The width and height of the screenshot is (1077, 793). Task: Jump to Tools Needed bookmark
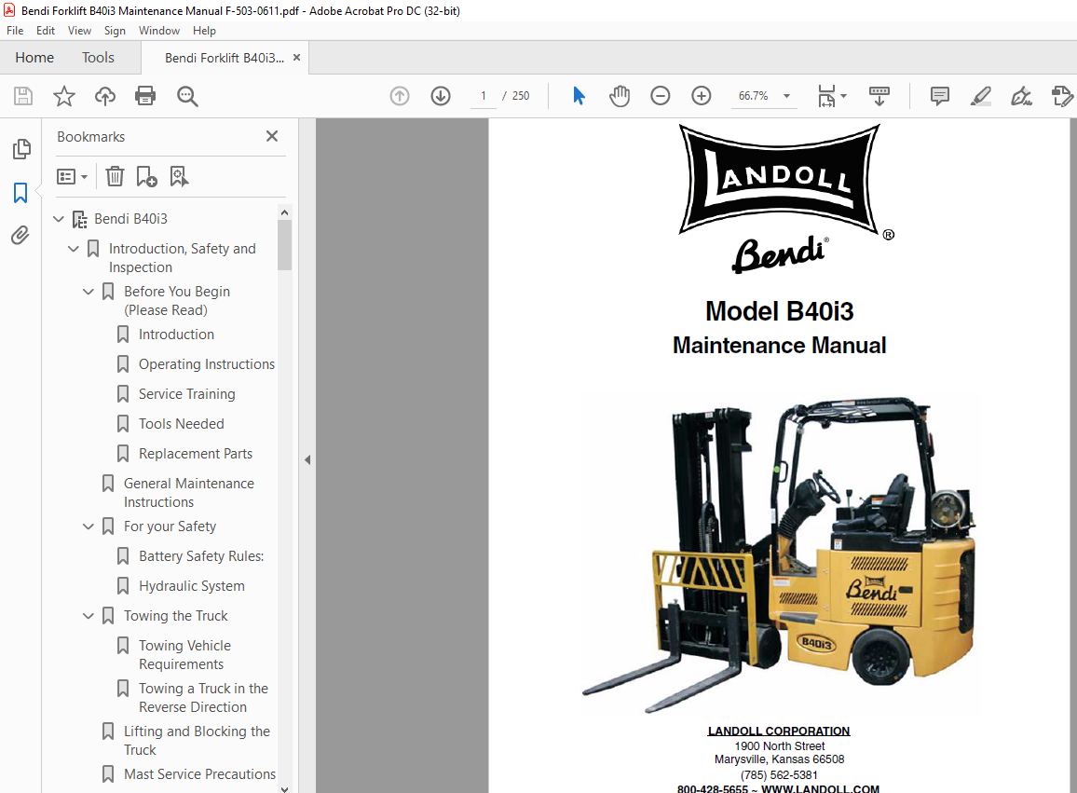point(182,424)
